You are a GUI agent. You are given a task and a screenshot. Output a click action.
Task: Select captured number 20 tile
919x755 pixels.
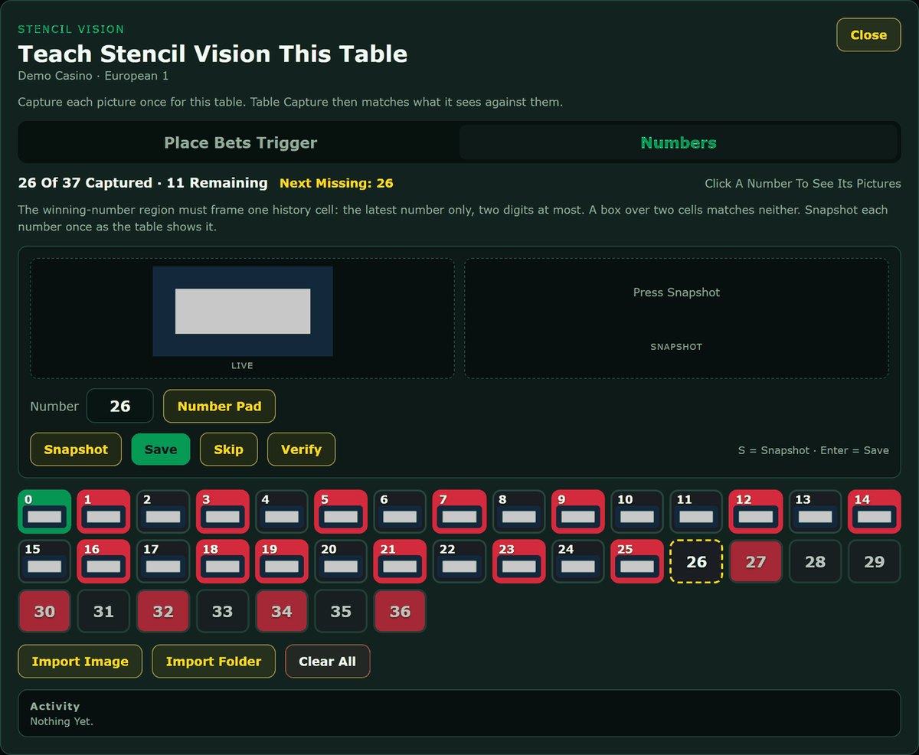click(341, 561)
